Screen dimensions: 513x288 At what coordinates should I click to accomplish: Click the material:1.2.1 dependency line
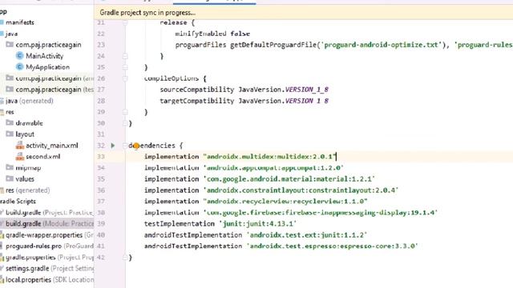tap(259, 179)
